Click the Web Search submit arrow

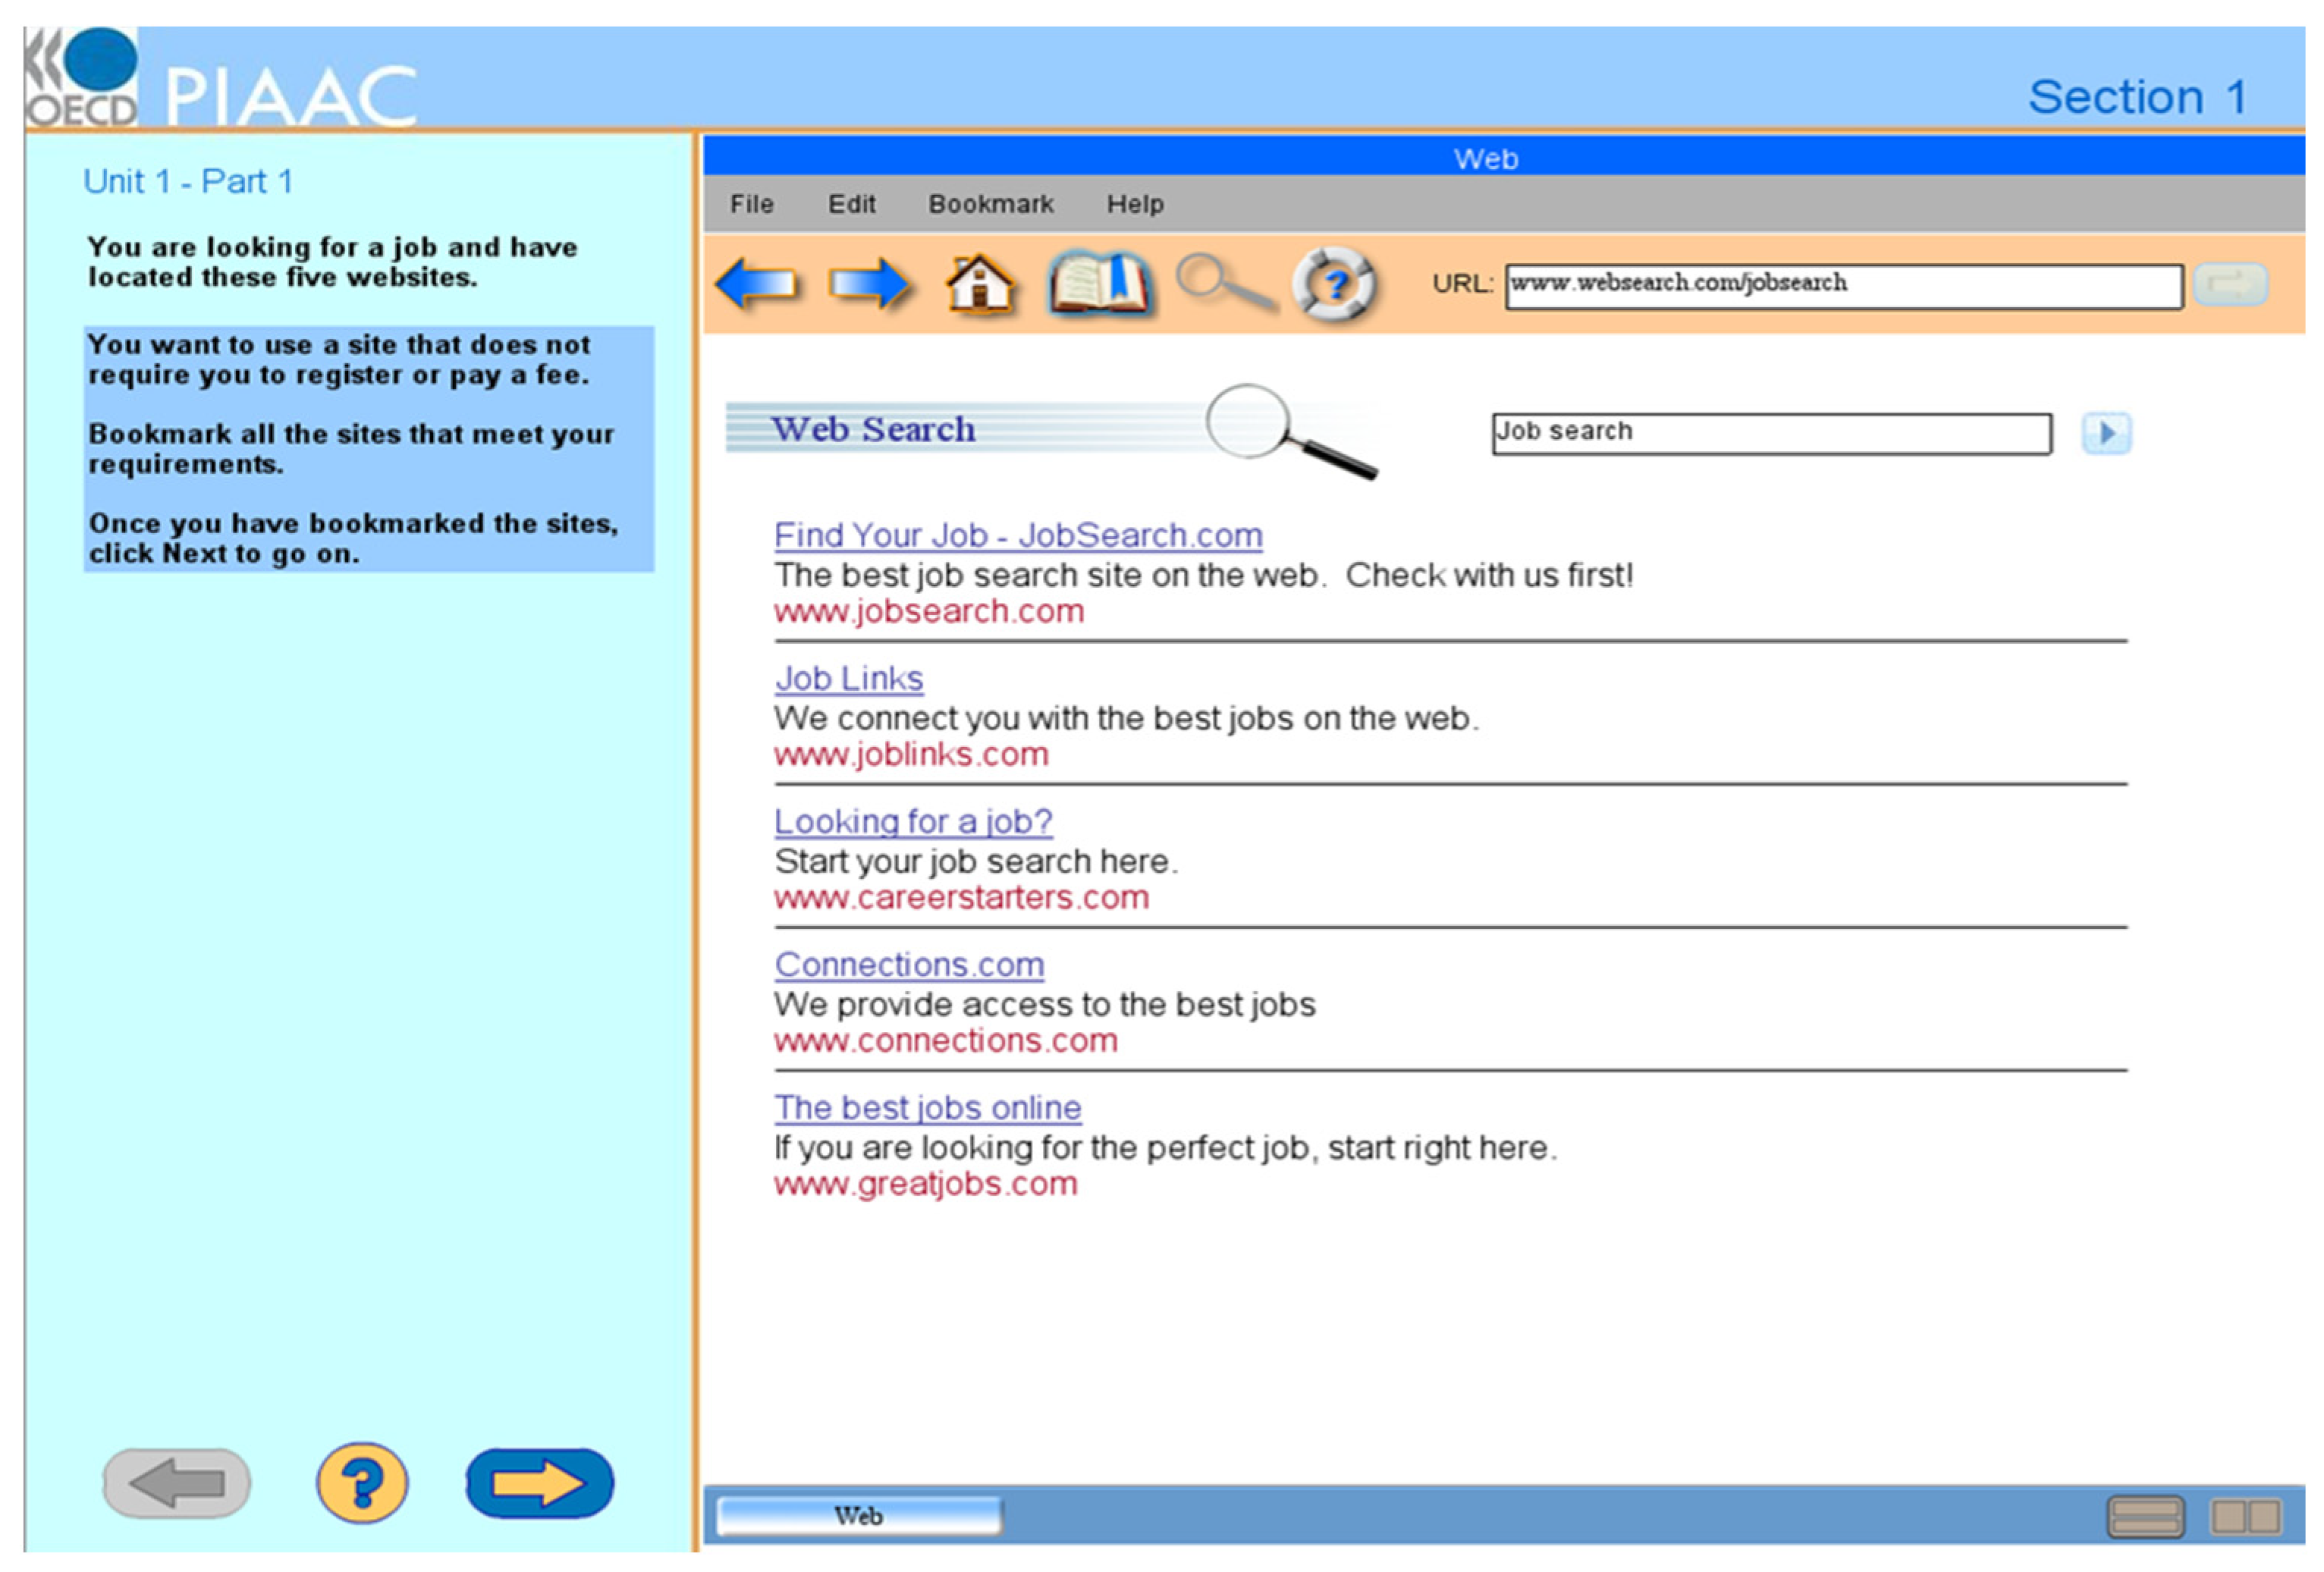pyautogui.click(x=2106, y=433)
